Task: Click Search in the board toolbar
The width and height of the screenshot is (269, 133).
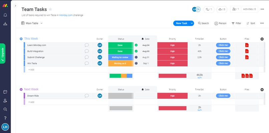Action: [203, 23]
